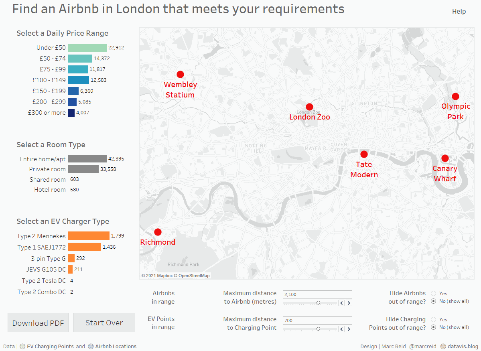Increase charging point distance with right arrow

coord(349,329)
